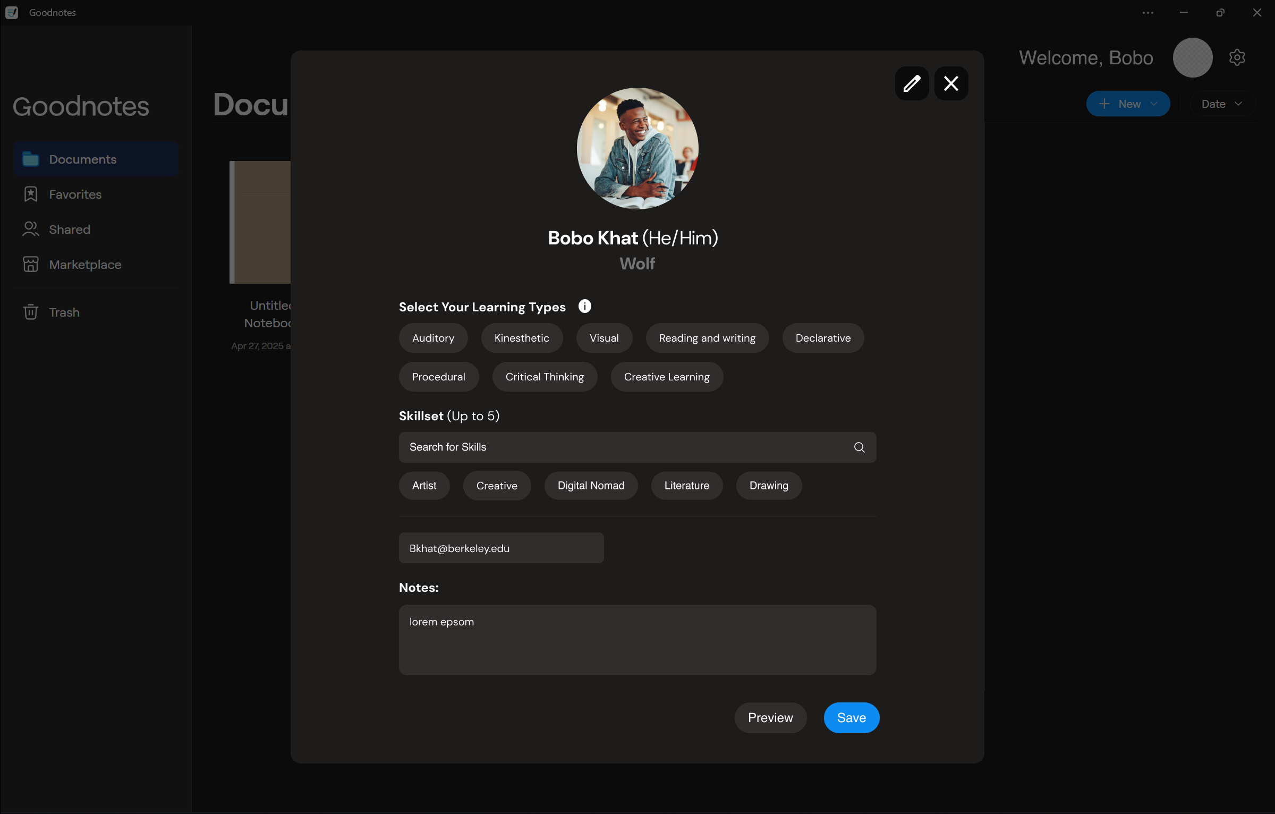Screen dimensions: 1275x814
Task: Open the title bar more options menu
Action: [1147, 12]
